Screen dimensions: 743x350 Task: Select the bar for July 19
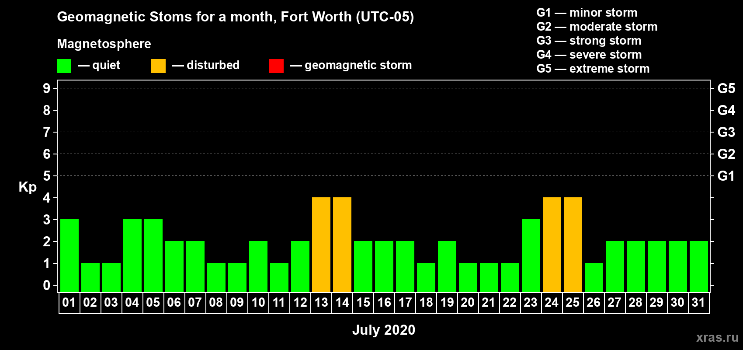[x=447, y=267]
